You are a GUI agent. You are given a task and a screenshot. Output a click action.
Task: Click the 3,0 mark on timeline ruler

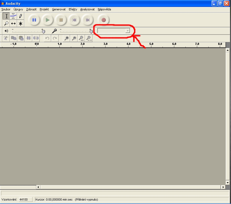point(105,44)
